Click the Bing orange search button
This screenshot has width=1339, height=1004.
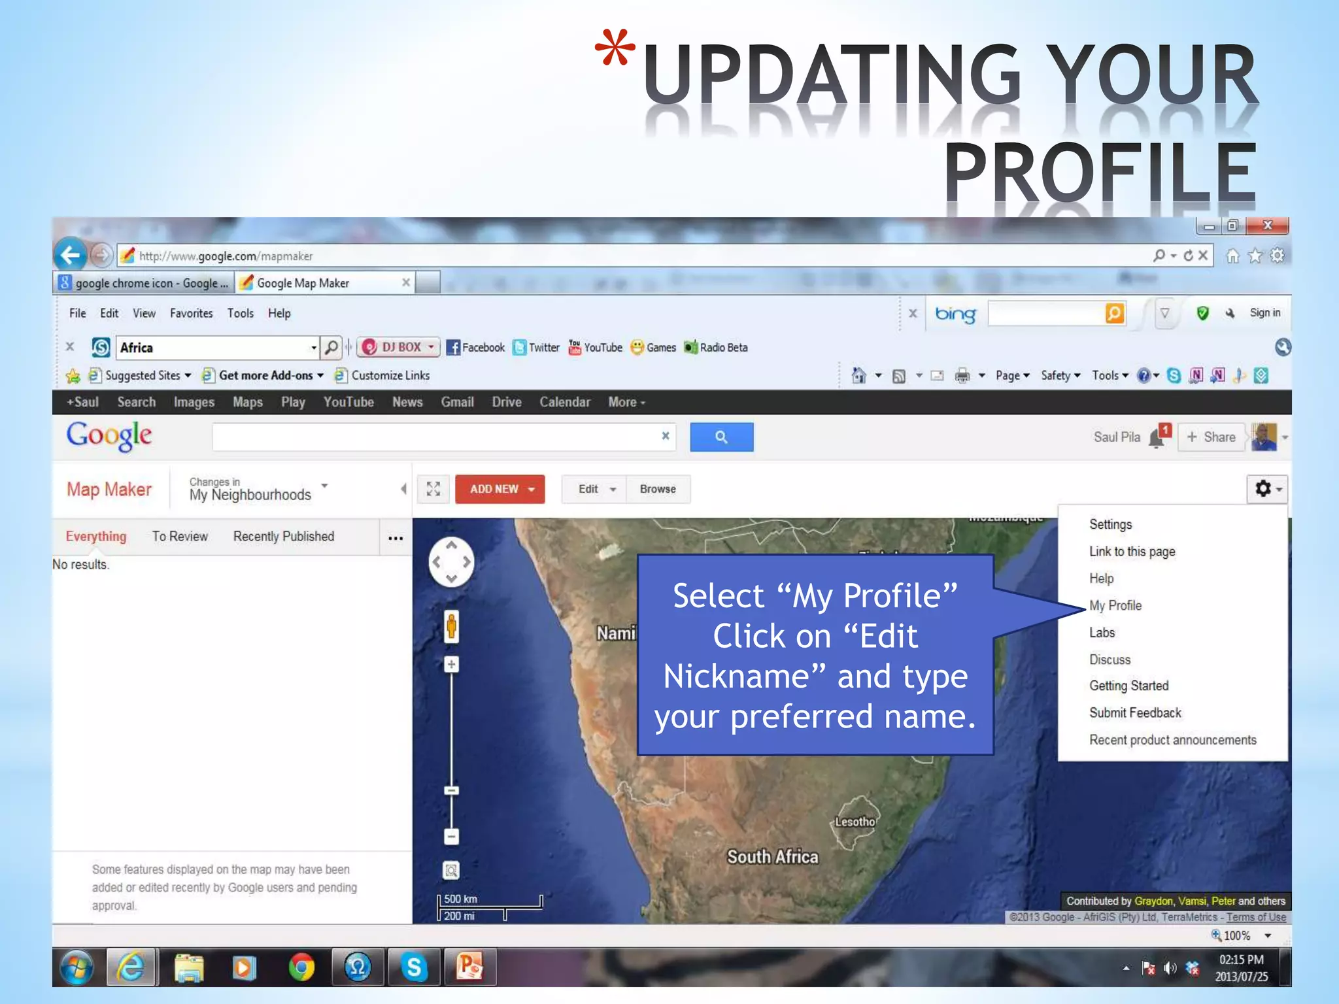tap(1115, 313)
